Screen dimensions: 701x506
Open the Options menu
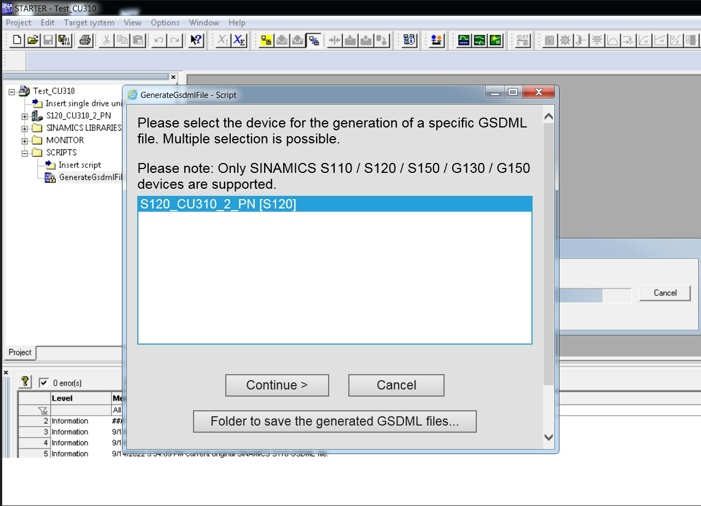tap(165, 22)
